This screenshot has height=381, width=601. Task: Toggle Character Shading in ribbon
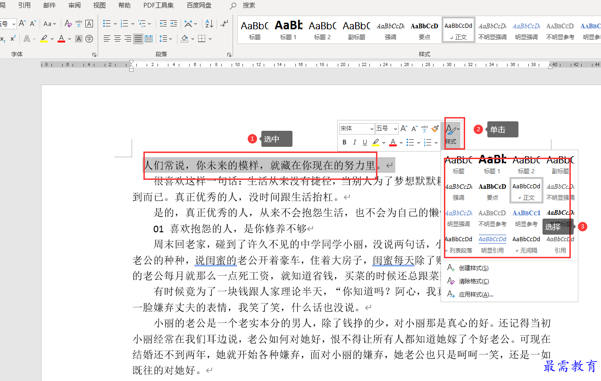pyautogui.click(x=79, y=39)
